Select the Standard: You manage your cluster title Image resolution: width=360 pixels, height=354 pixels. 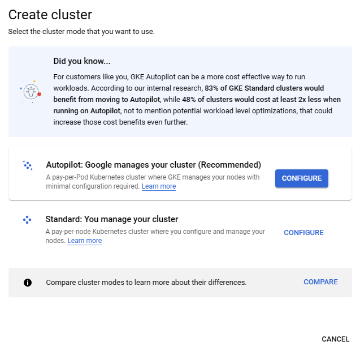pos(111,219)
